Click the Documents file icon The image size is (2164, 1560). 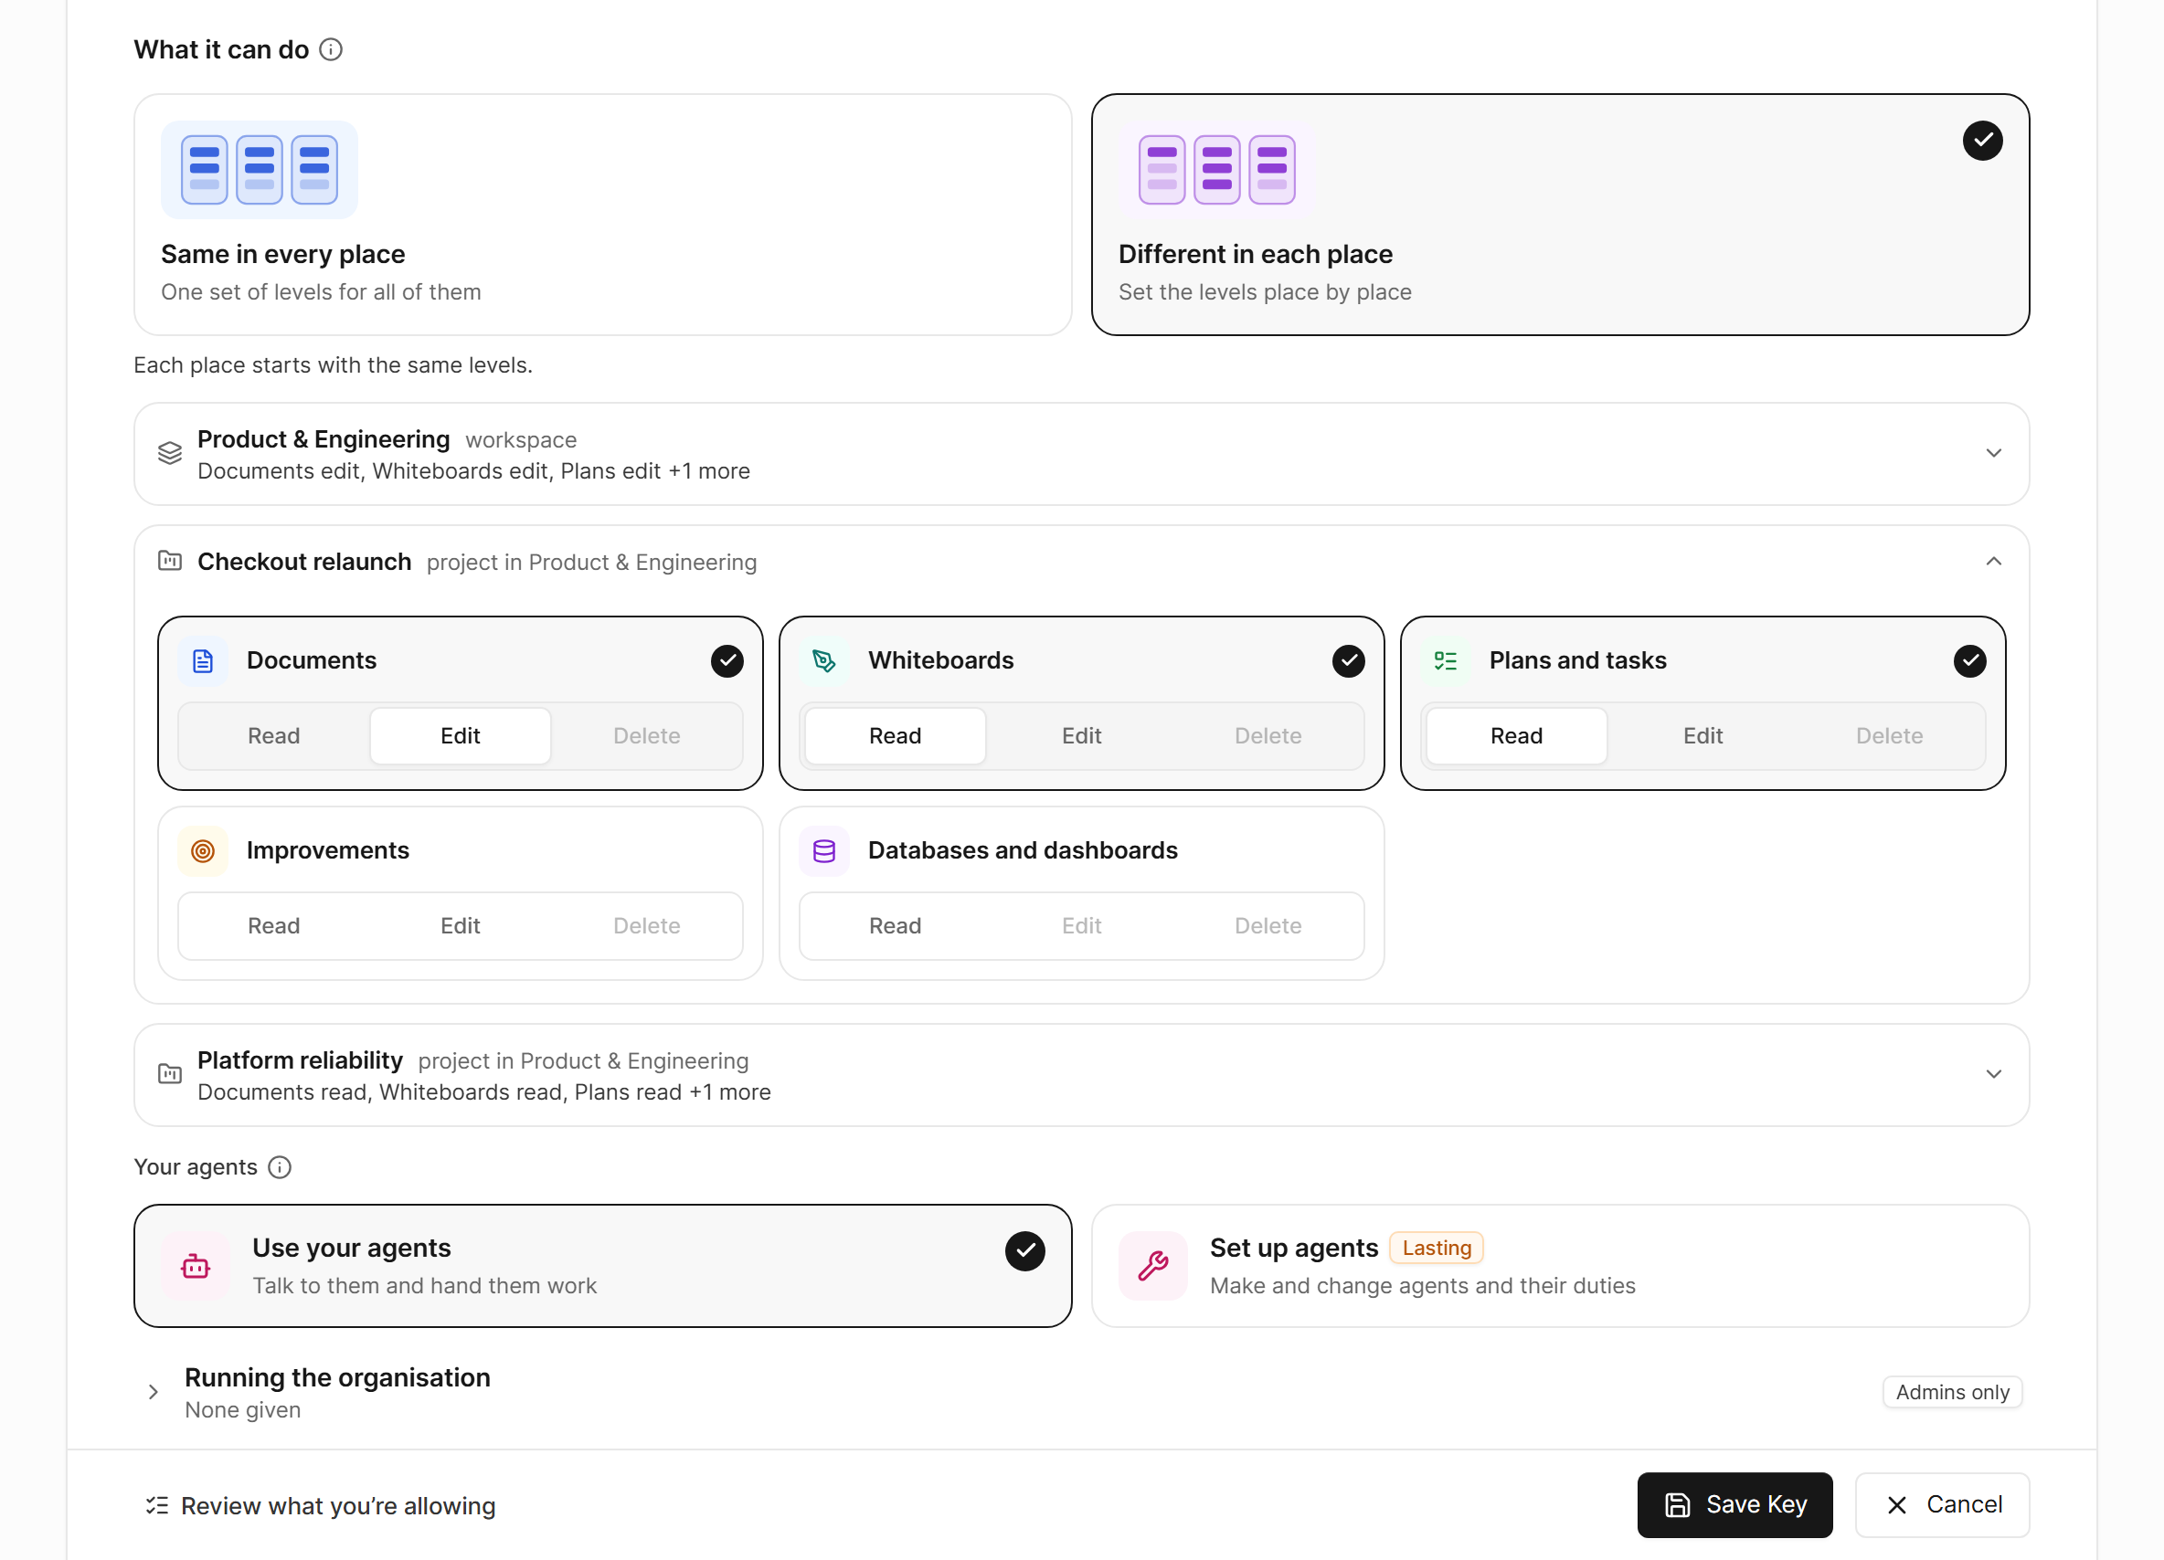pyautogui.click(x=203, y=660)
